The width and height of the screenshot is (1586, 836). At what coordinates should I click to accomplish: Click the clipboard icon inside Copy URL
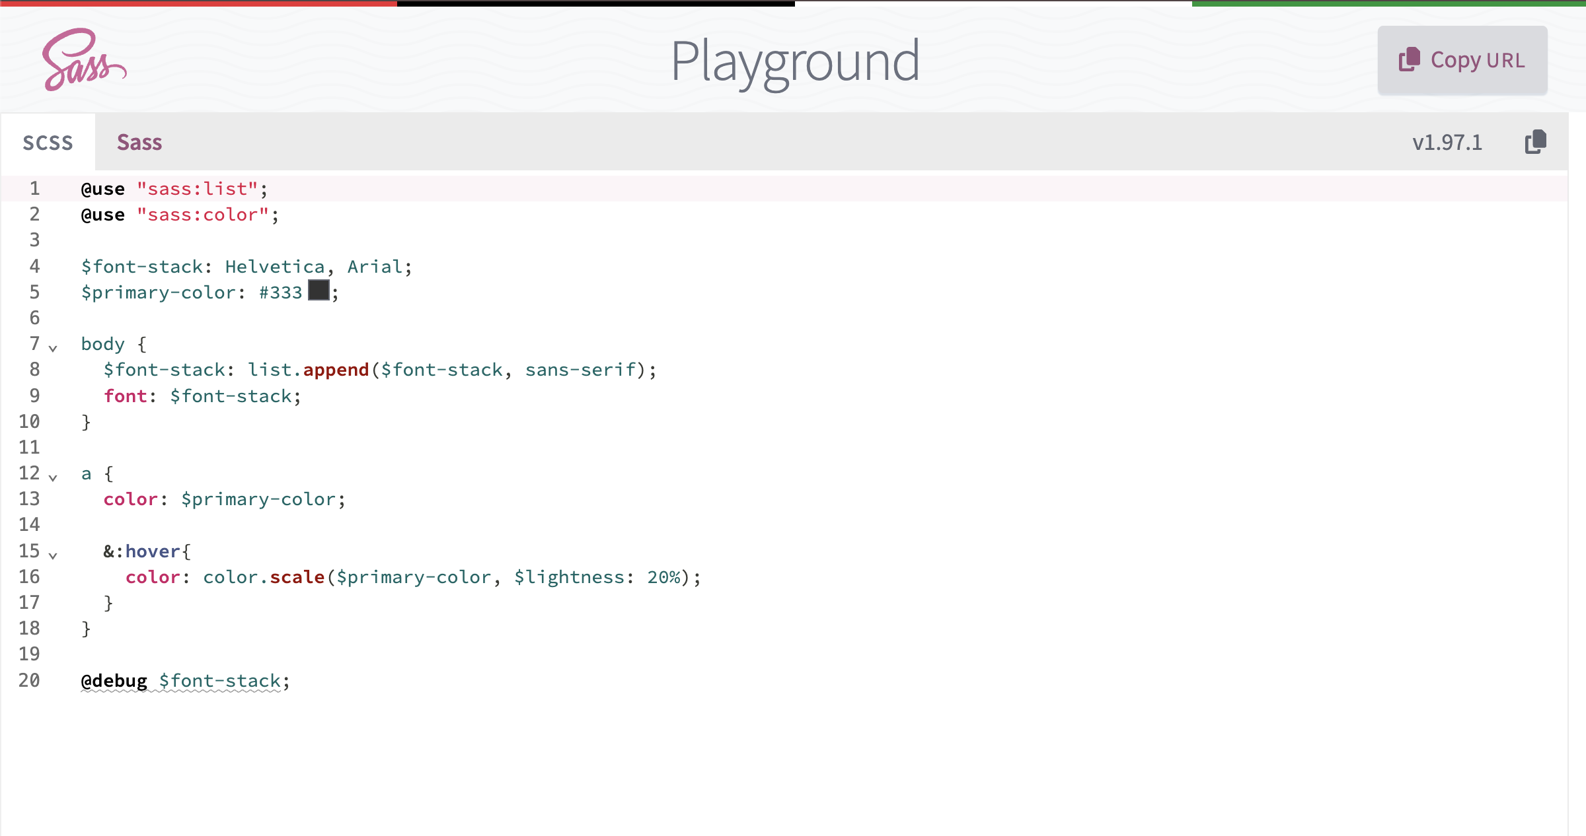click(1409, 59)
